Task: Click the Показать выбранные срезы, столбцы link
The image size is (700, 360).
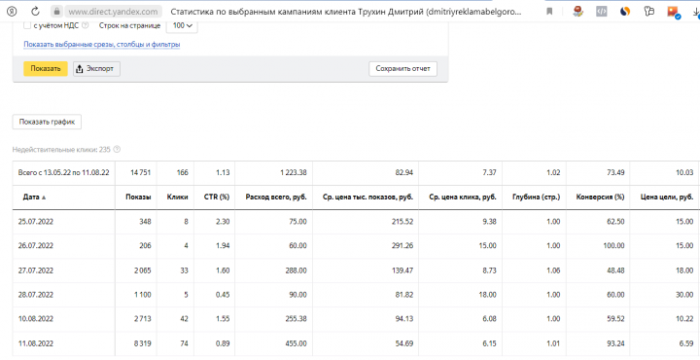Action: click(102, 45)
